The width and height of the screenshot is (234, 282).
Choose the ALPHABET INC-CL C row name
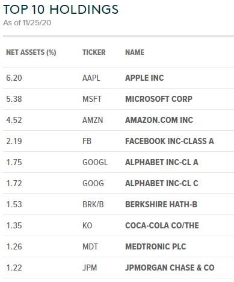click(162, 183)
